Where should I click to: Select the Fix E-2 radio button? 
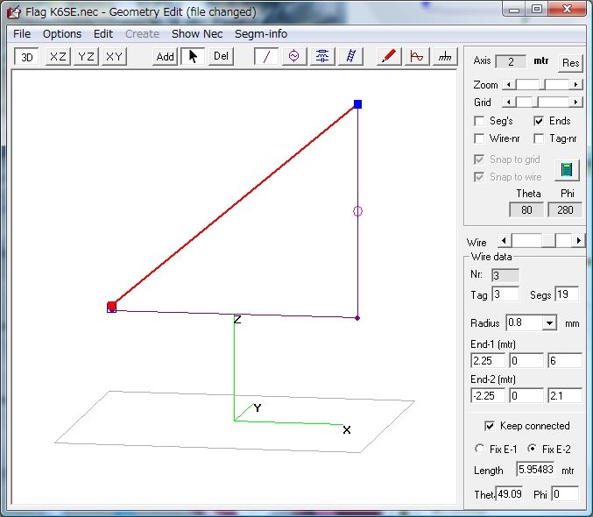[x=532, y=449]
